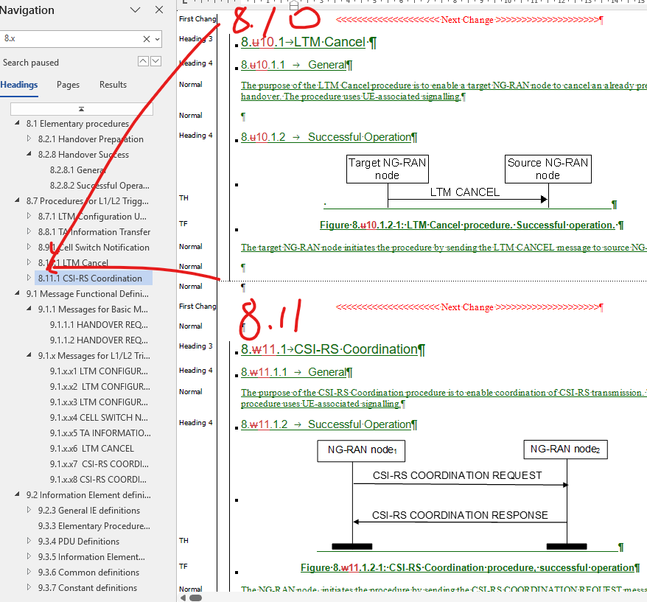Viewport: 647px width, 602px height.
Task: Collapse the 8.2.8 Handover Success heading
Action: pos(29,155)
